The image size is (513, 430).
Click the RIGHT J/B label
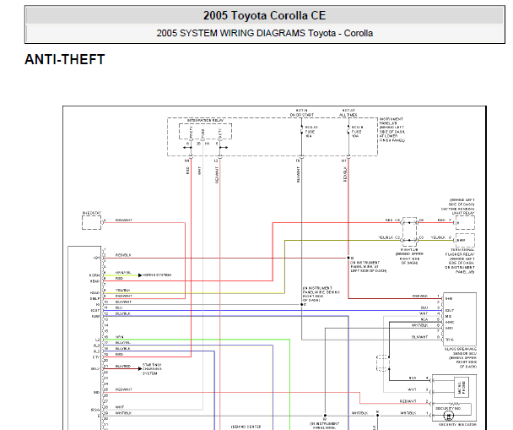pyautogui.click(x=409, y=249)
